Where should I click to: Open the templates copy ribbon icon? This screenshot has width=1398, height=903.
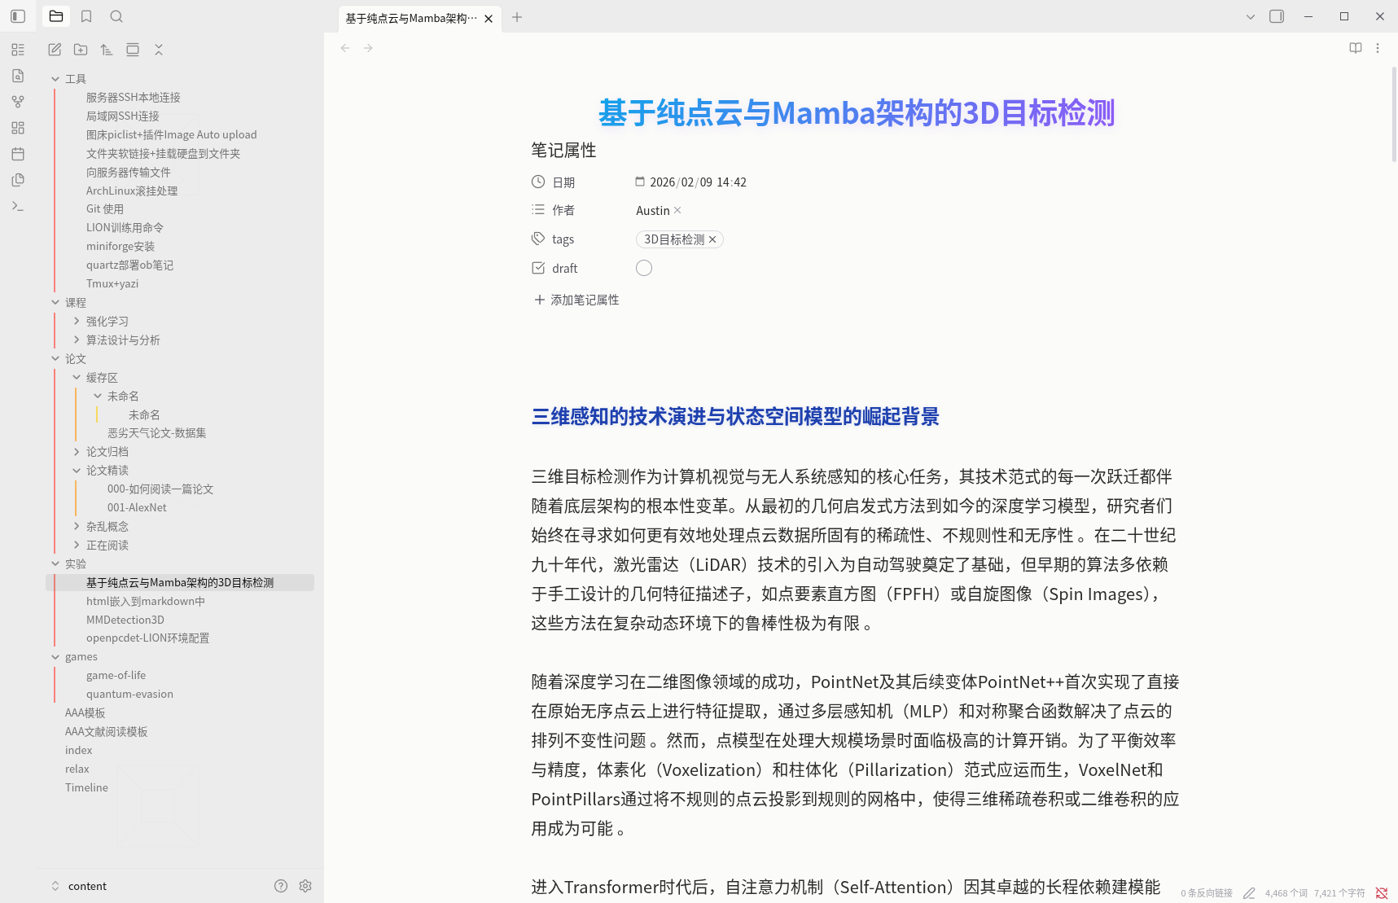point(18,180)
